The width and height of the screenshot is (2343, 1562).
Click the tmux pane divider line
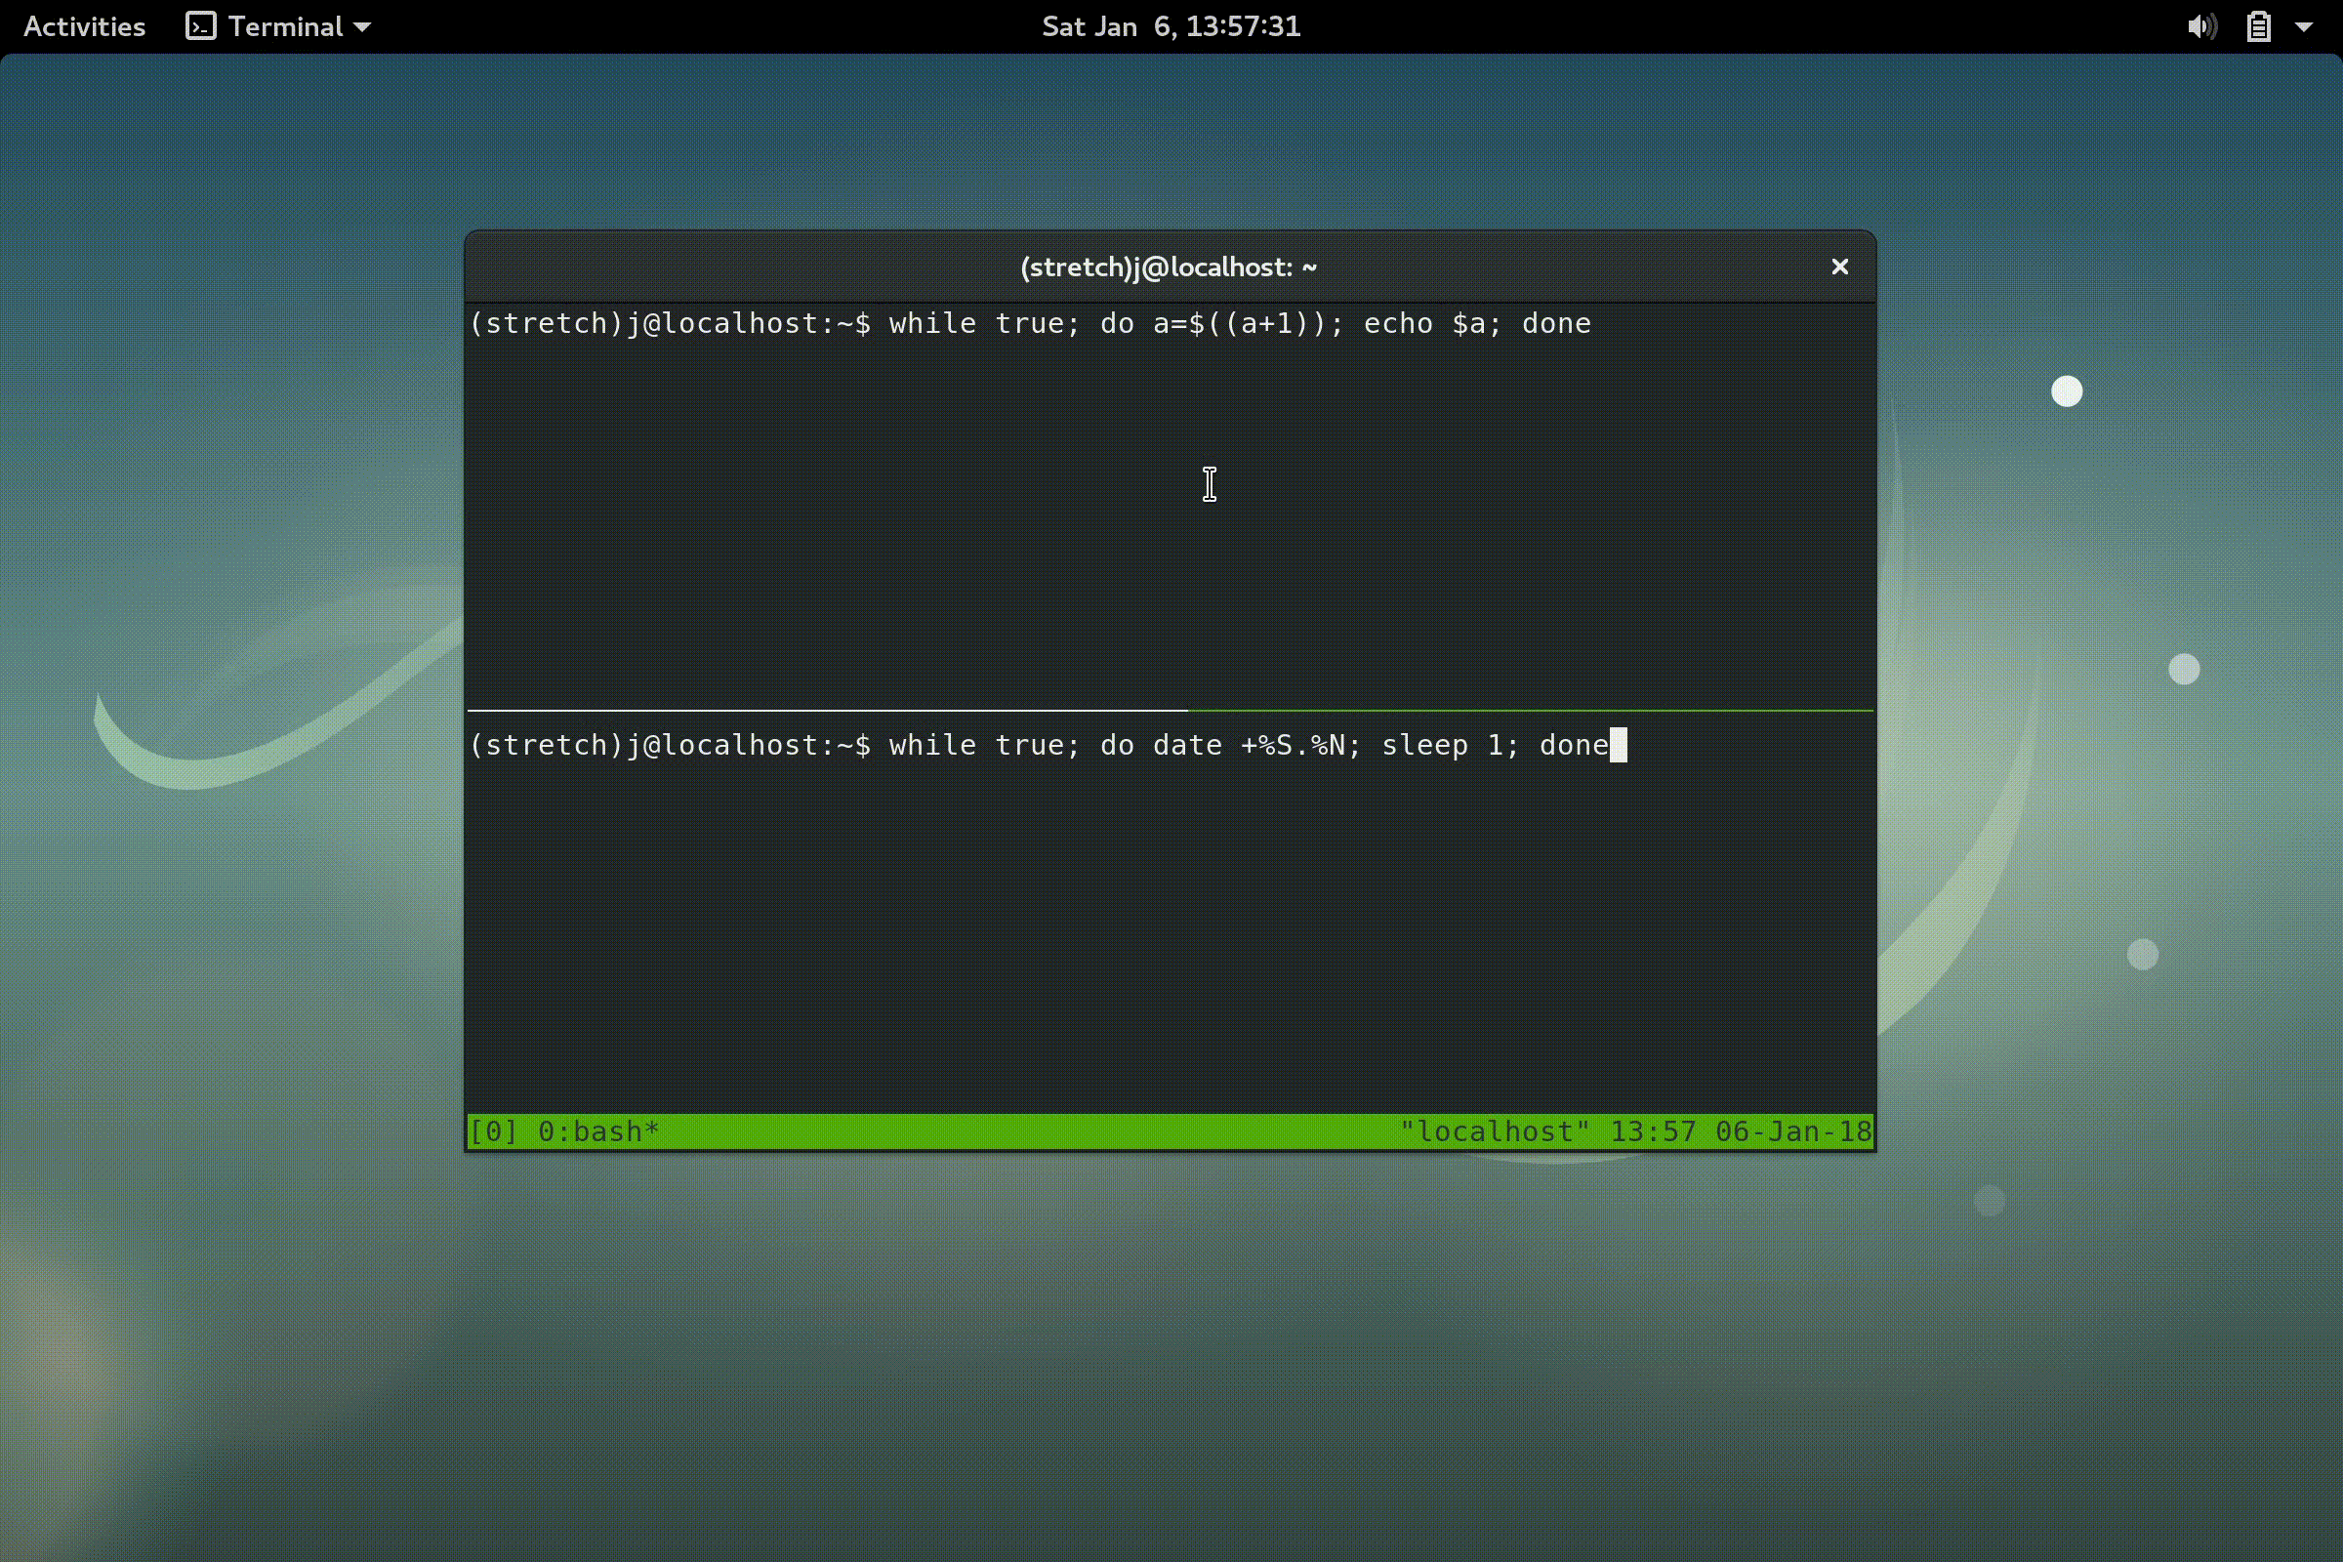point(1170,711)
